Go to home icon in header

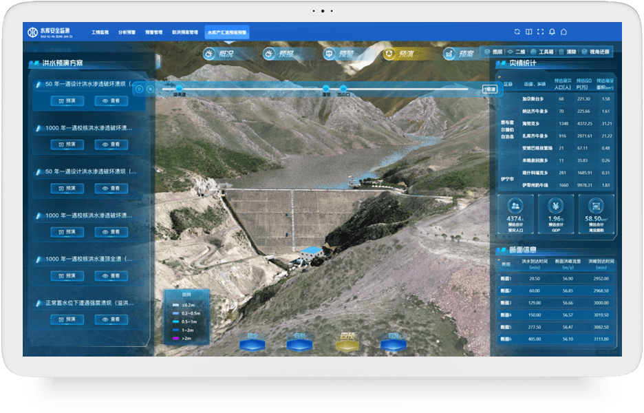click(x=564, y=32)
